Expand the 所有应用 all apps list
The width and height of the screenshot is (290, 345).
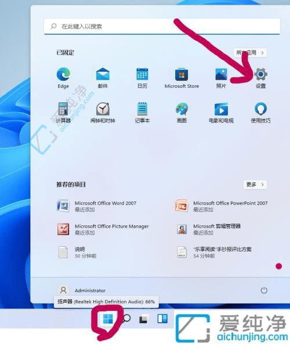(x=250, y=53)
